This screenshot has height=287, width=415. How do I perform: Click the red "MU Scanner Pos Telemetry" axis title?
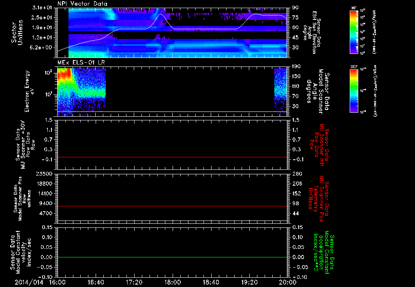click(x=319, y=199)
